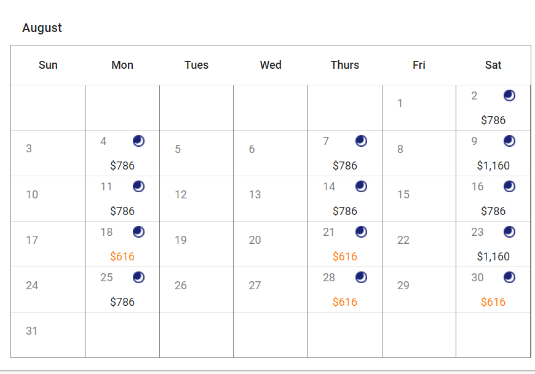
Task: Click the moon icon on August 2
Action: click(509, 95)
